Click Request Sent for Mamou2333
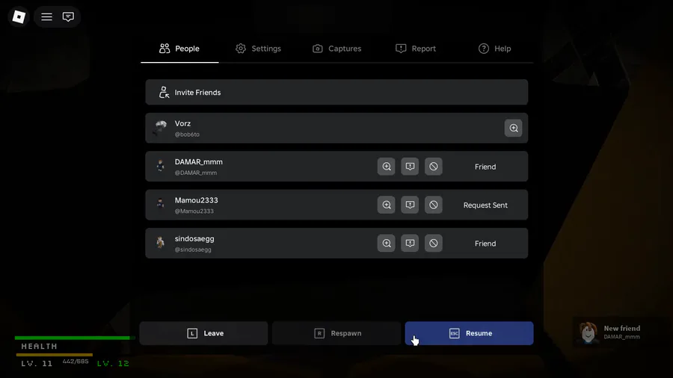 [485, 205]
